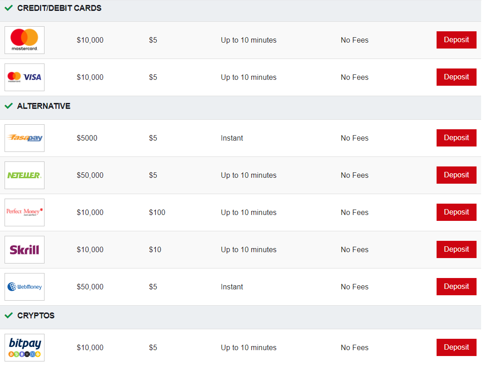
Task: Click Deposit for WebMoney
Action: coord(457,287)
